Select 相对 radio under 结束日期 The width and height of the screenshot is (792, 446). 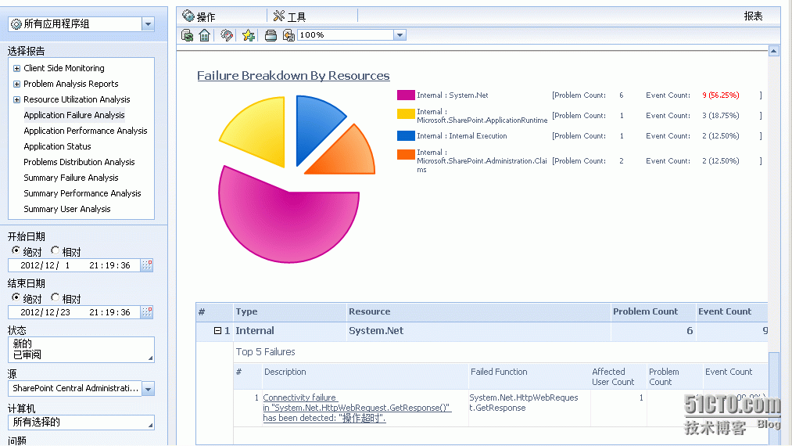click(55, 297)
